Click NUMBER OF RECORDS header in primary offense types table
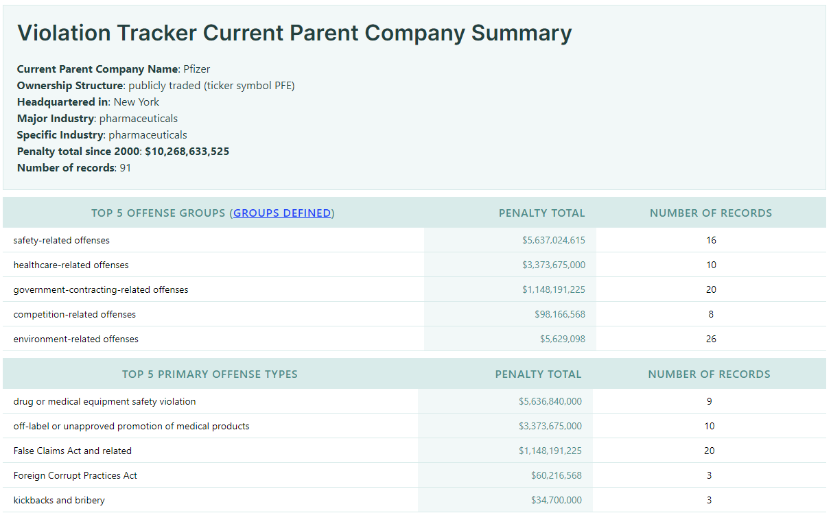 click(x=710, y=374)
